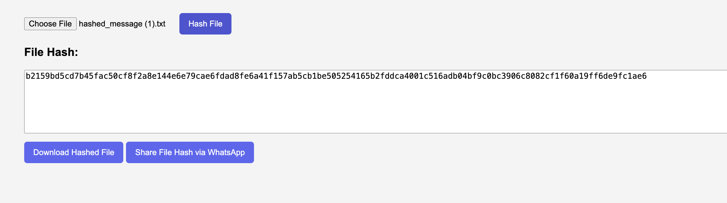Click the (1).txt part of the selected filename
Screen dimensions: 727x203
[x=155, y=24]
